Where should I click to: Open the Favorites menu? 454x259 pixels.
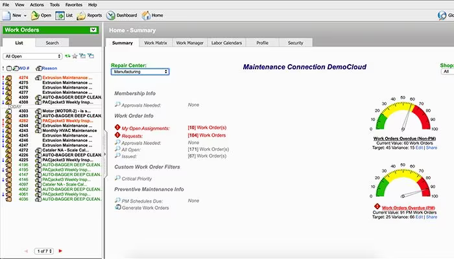point(73,5)
